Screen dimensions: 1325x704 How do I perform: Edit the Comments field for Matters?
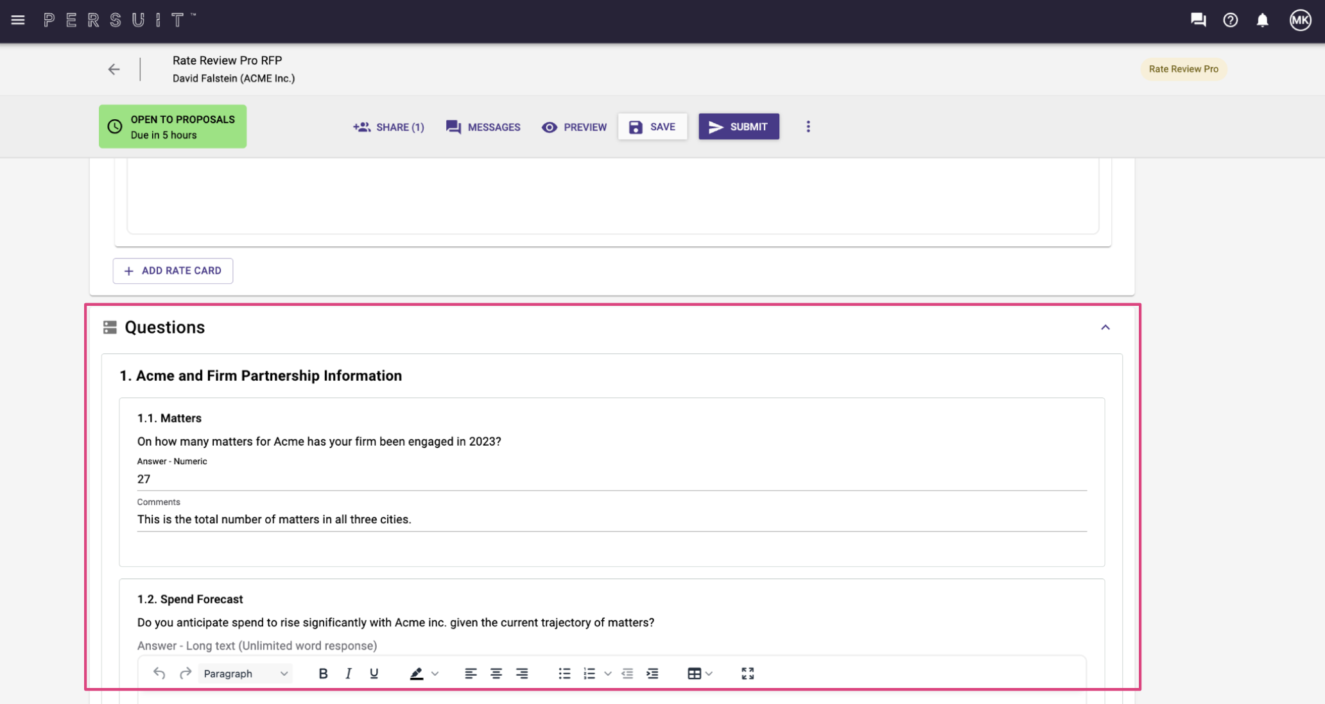611,519
